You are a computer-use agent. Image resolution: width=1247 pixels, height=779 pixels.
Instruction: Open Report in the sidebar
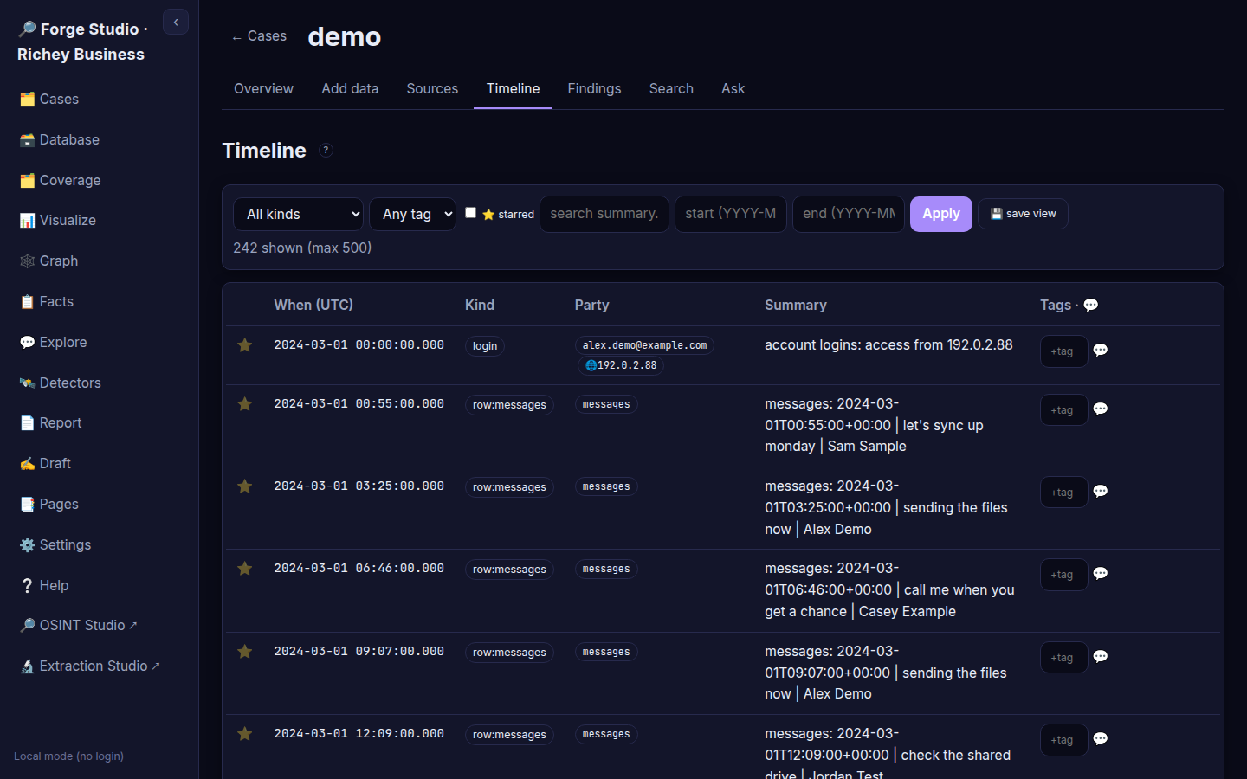tap(99, 422)
